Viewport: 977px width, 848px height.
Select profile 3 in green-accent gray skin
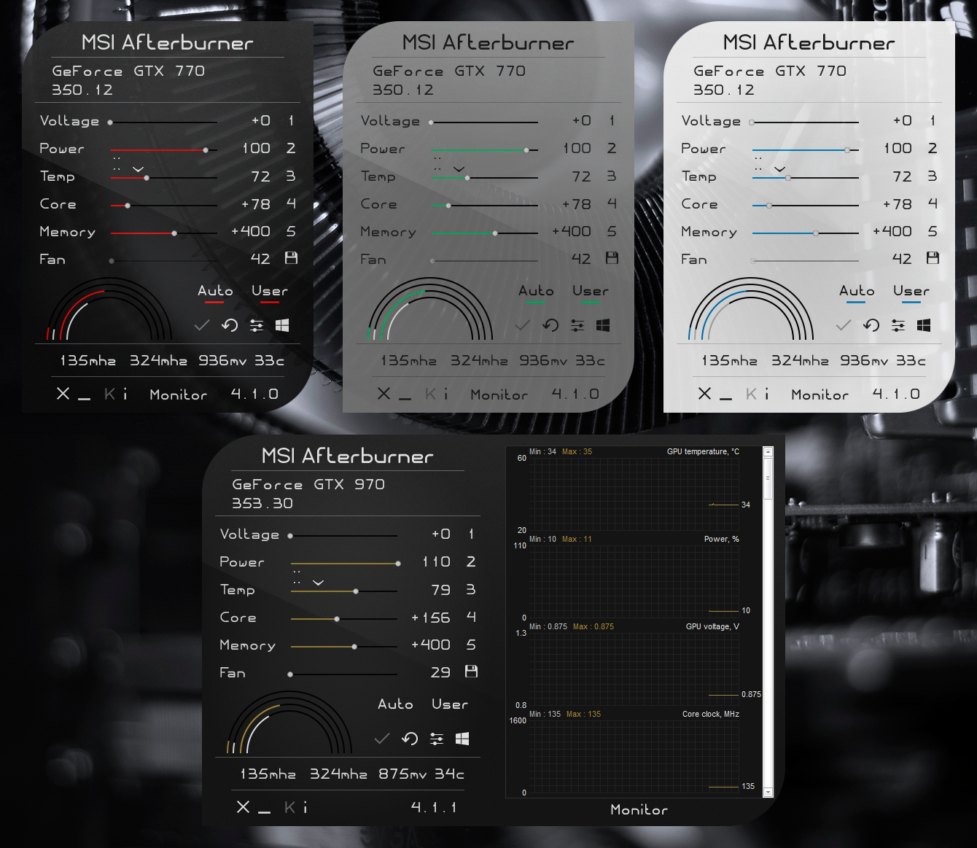[x=612, y=176]
